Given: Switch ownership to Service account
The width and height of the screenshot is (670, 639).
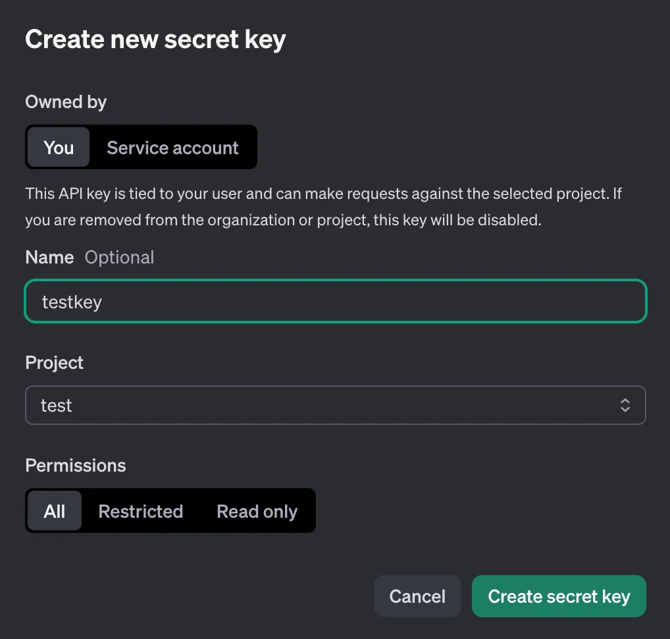Looking at the screenshot, I should pyautogui.click(x=172, y=148).
